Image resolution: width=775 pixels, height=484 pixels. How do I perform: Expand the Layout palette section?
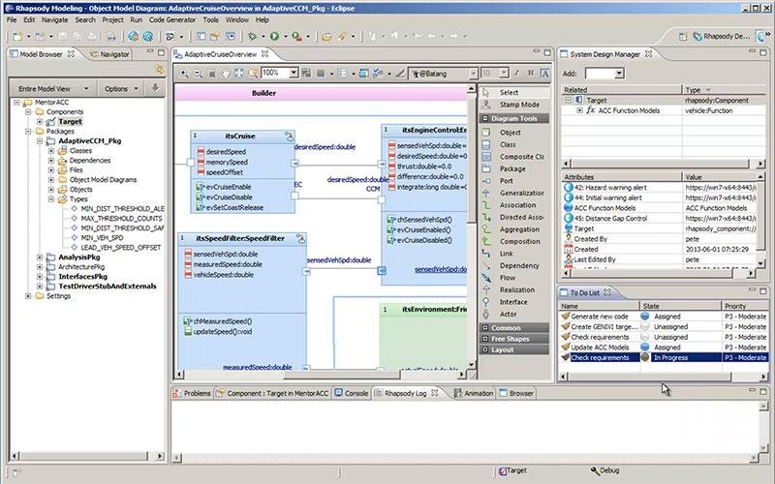pyautogui.click(x=485, y=349)
